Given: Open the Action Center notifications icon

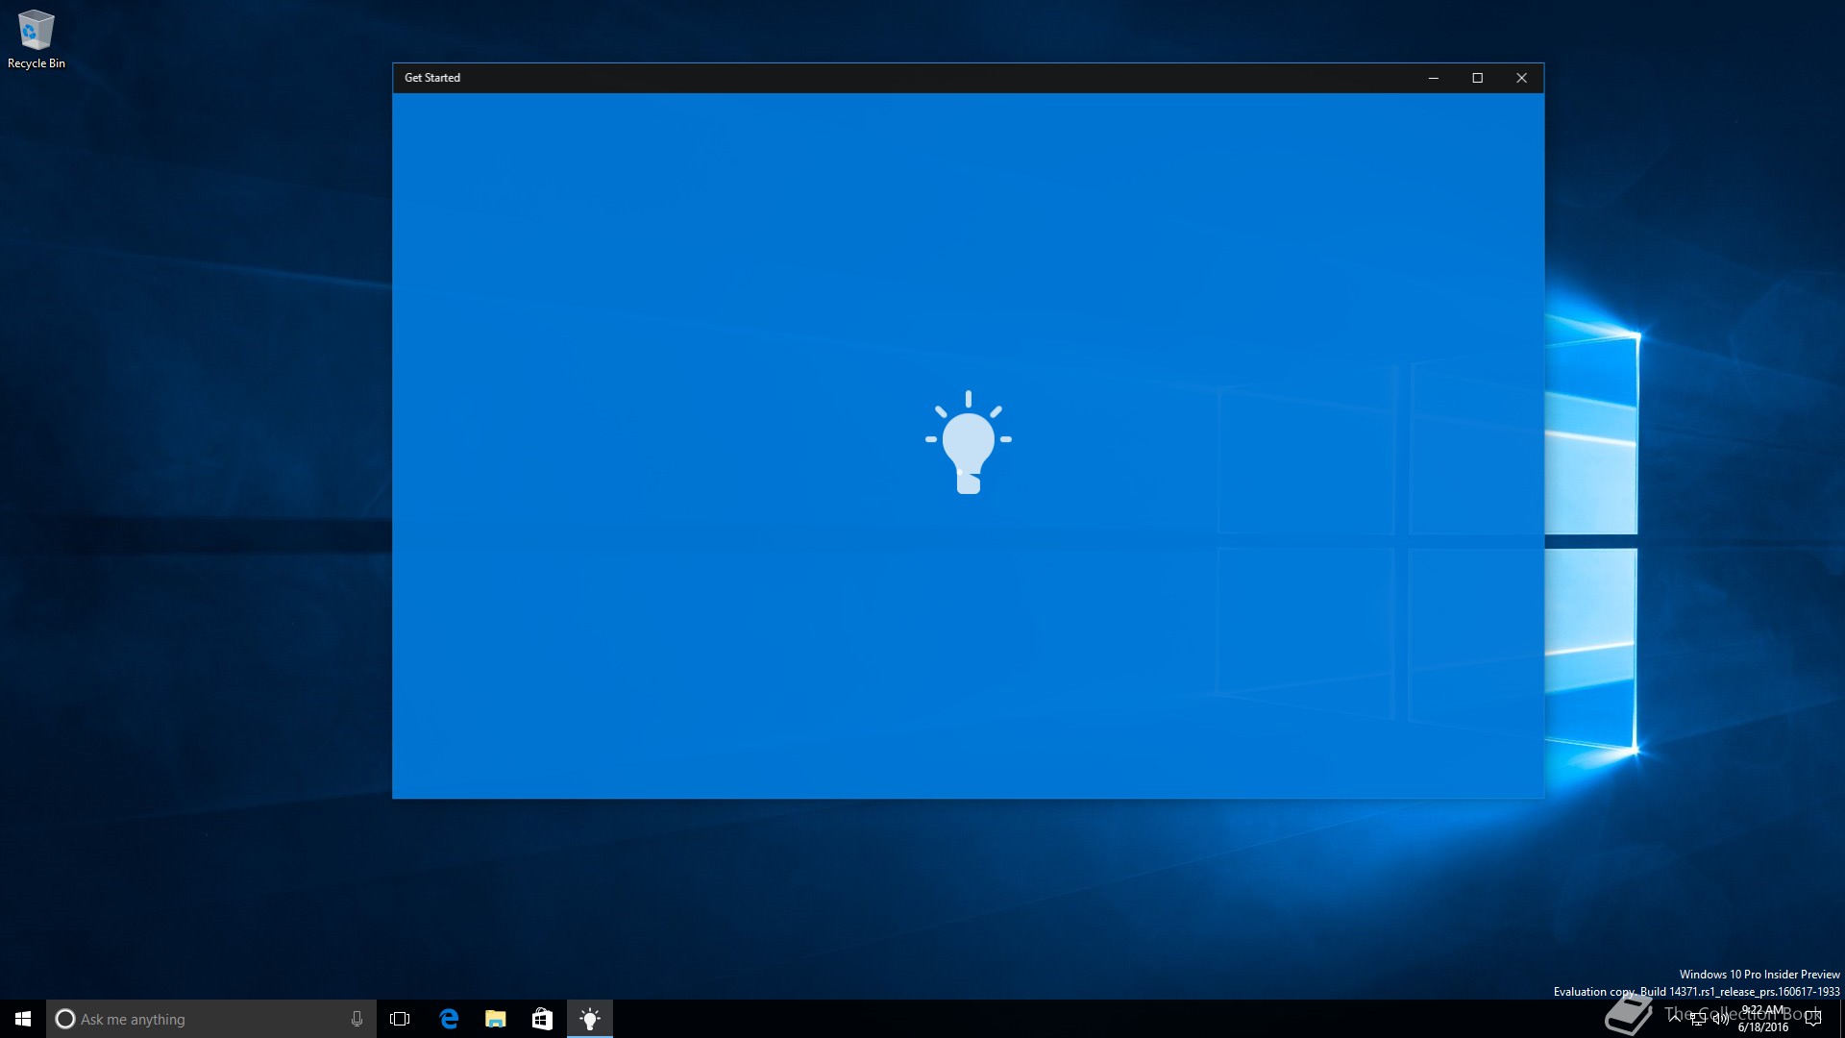Looking at the screenshot, I should click(x=1813, y=1019).
